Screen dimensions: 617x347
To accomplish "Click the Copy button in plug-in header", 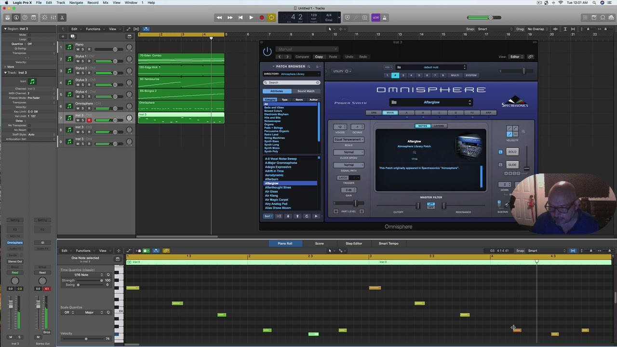I will [319, 57].
